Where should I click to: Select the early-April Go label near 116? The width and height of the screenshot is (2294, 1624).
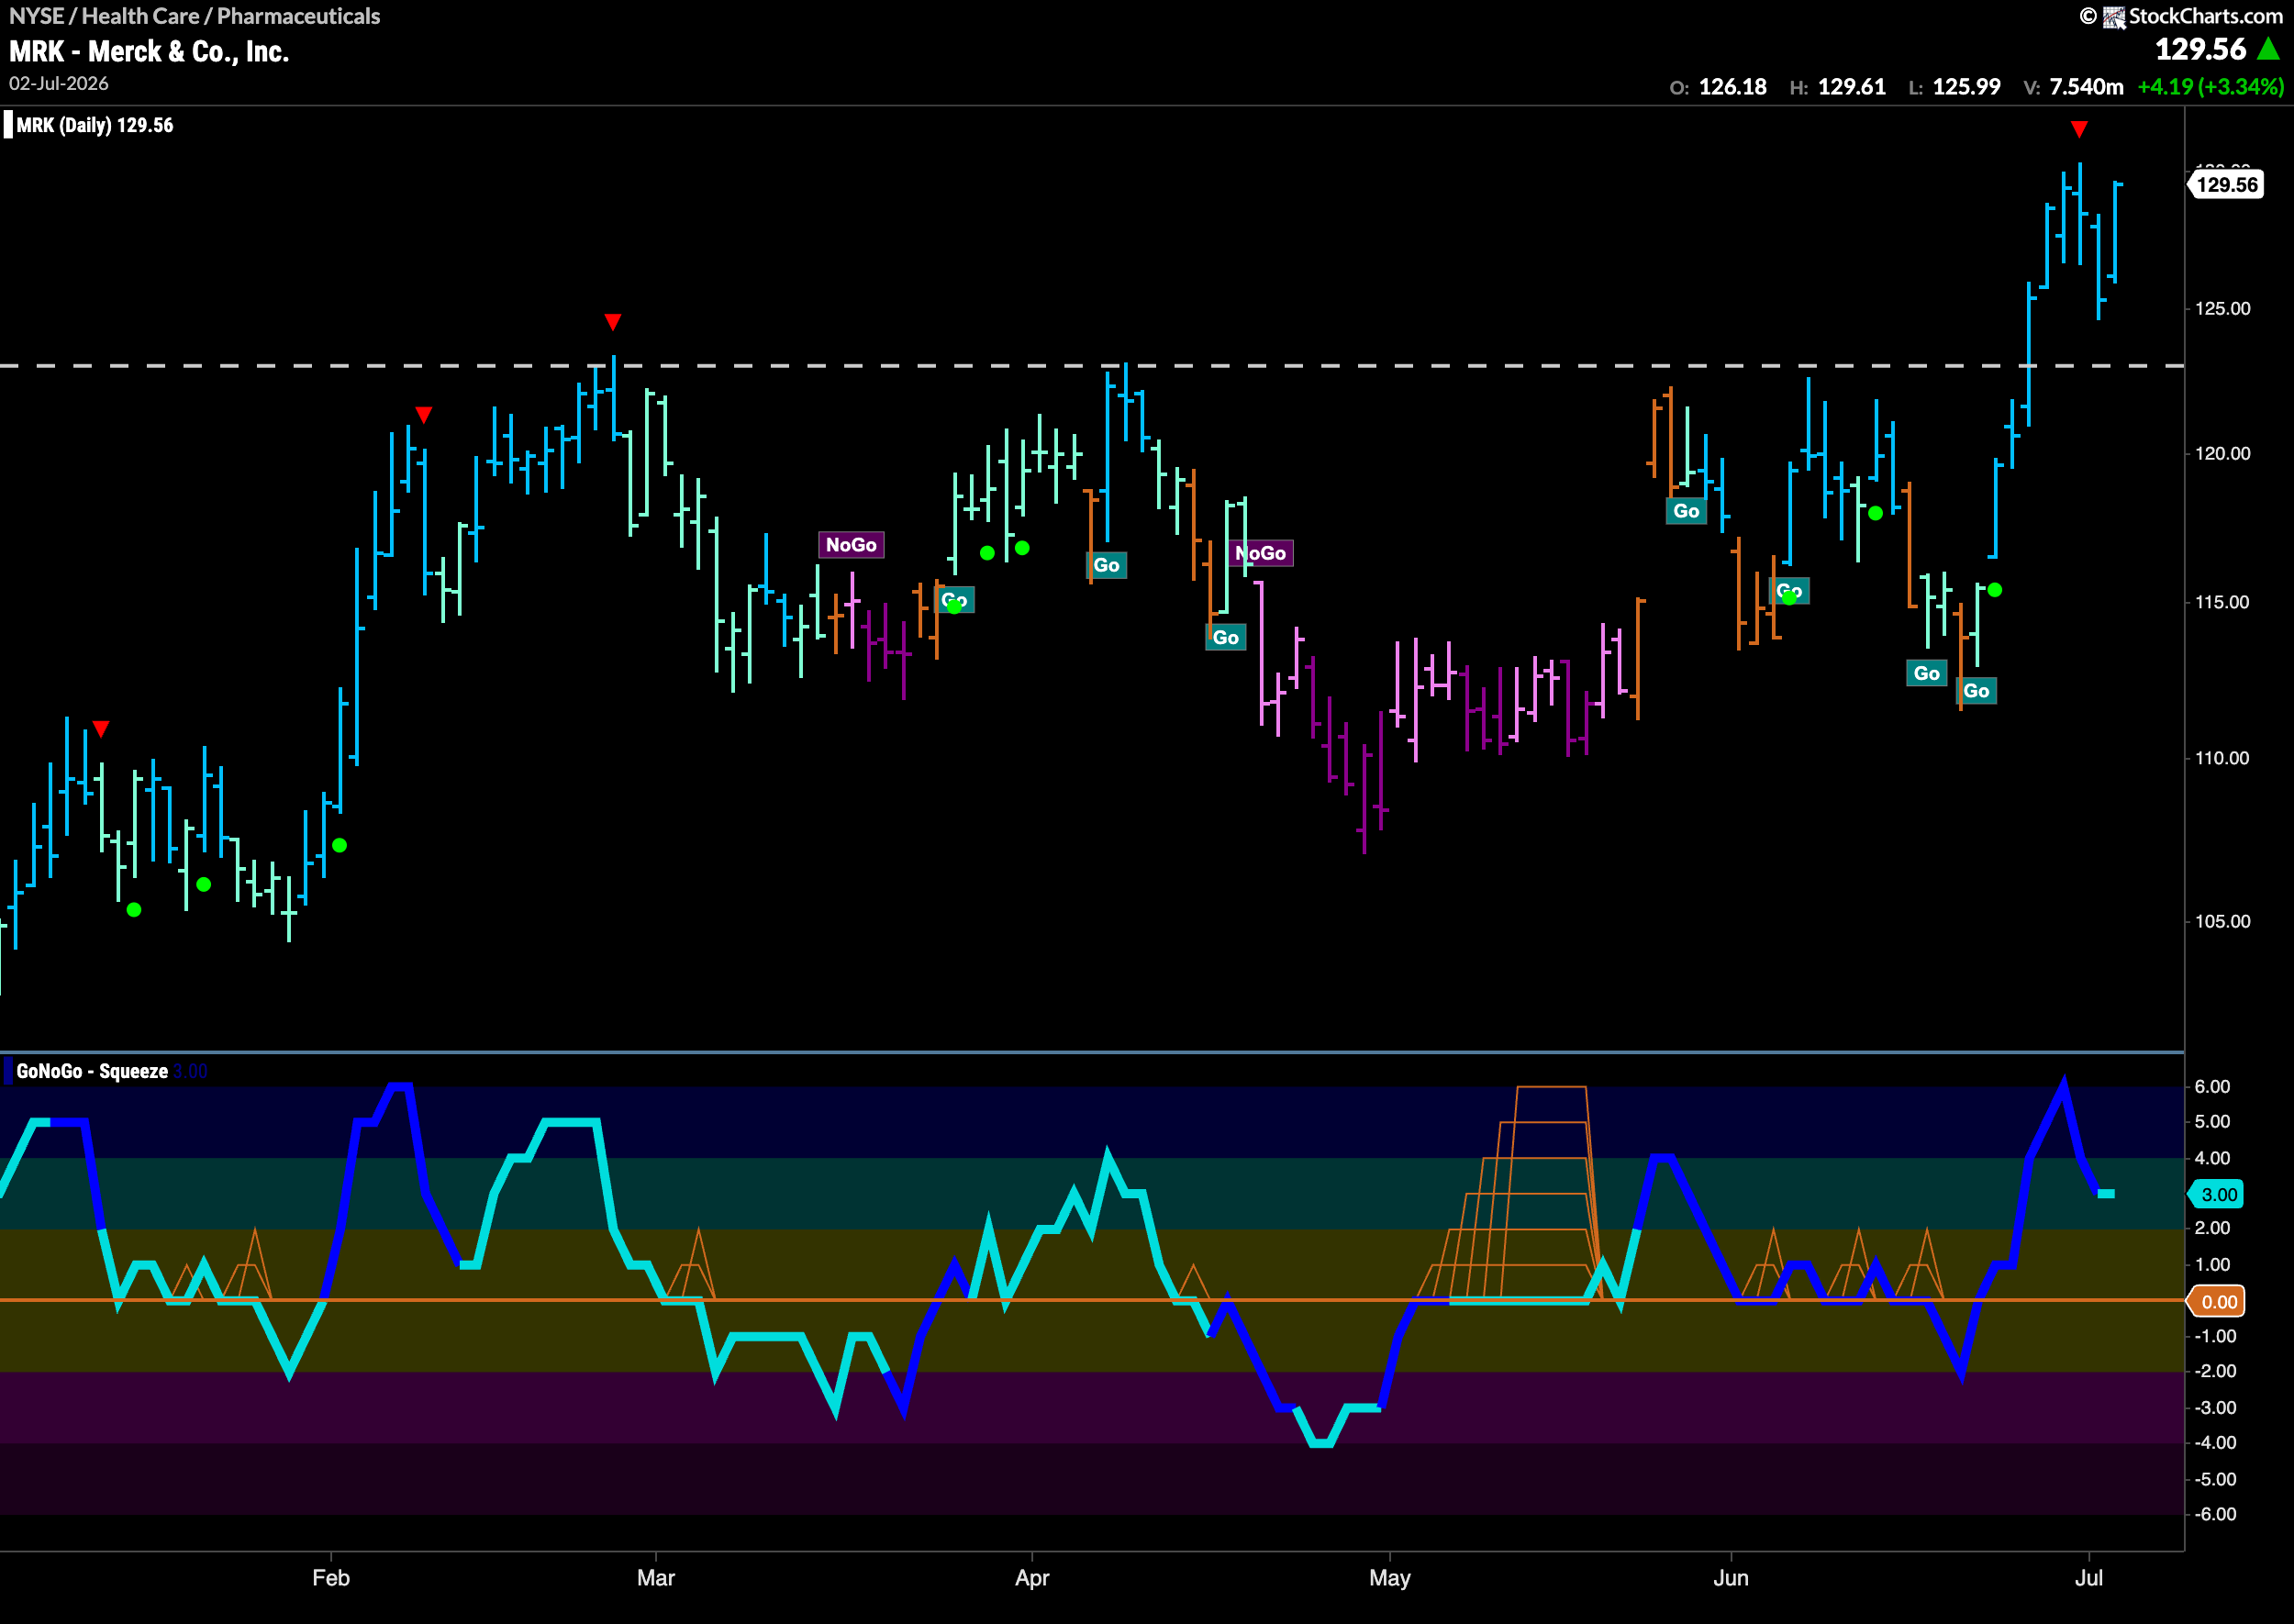pos(1107,565)
